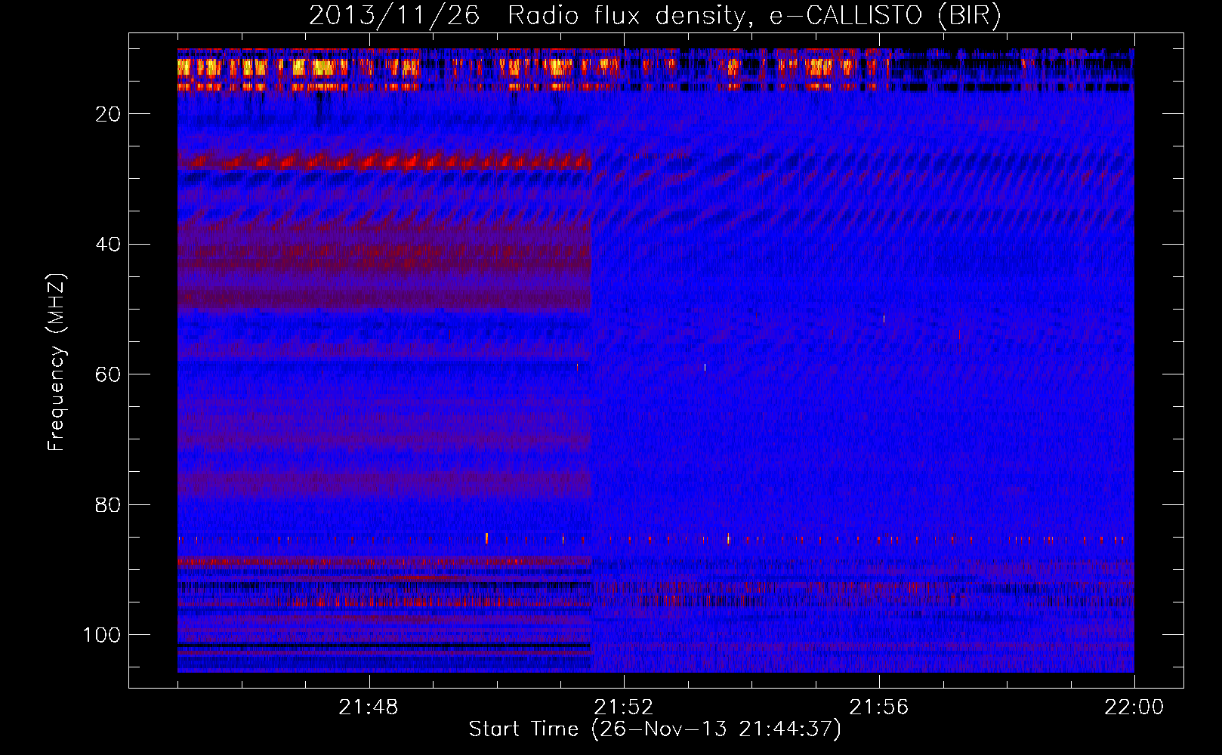Click the 21:56 time tick label
Screen dimensions: 1222x755
tap(879, 707)
